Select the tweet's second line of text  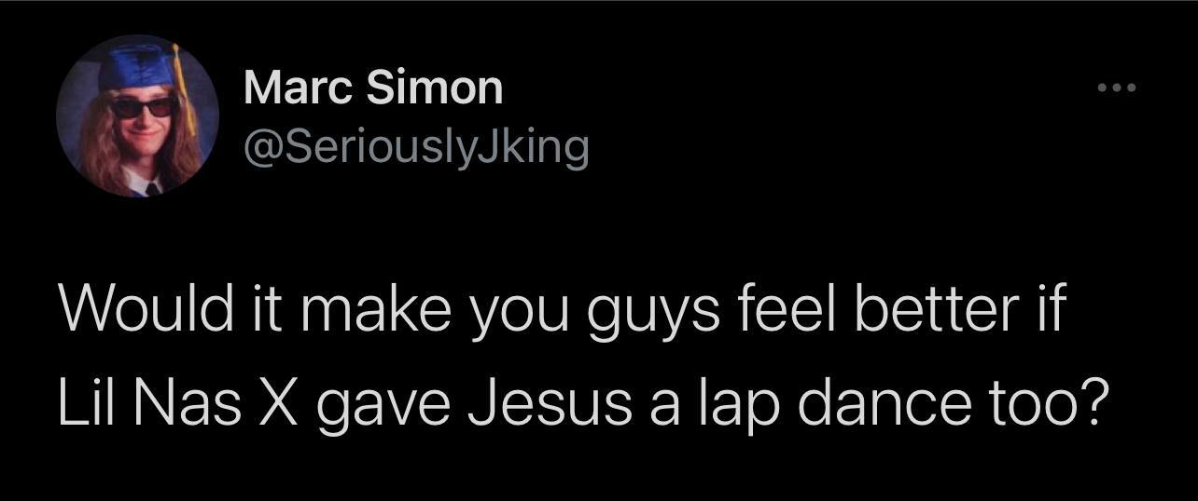[x=584, y=402]
